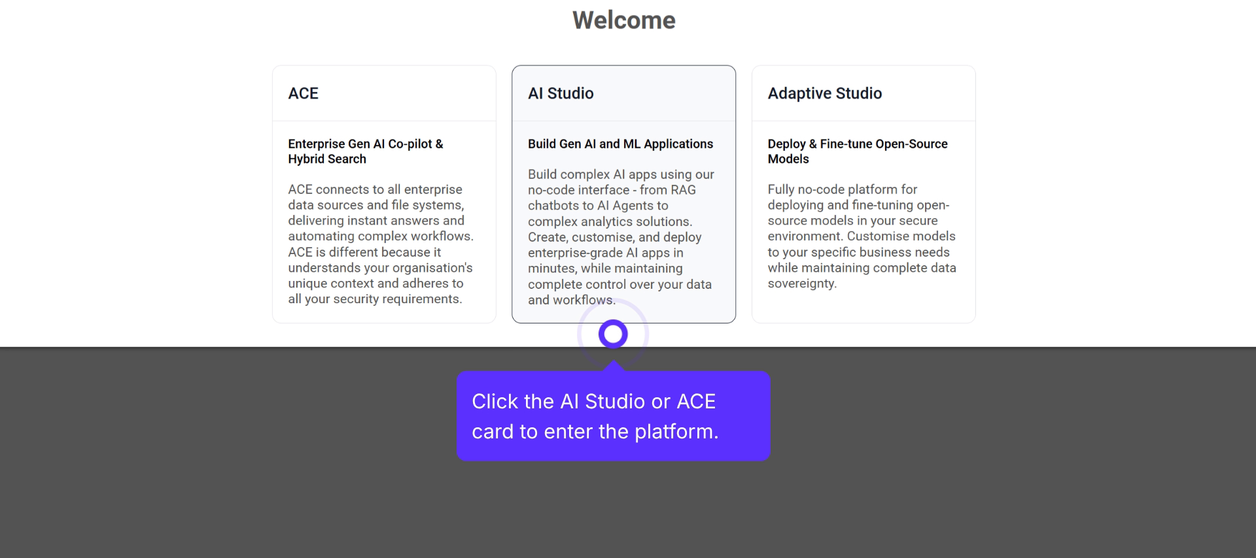Image resolution: width=1256 pixels, height=558 pixels.
Task: Click 'Enterprise Gen AI Co-pilot & Hybrid Search' subtitle
Action: (x=365, y=151)
